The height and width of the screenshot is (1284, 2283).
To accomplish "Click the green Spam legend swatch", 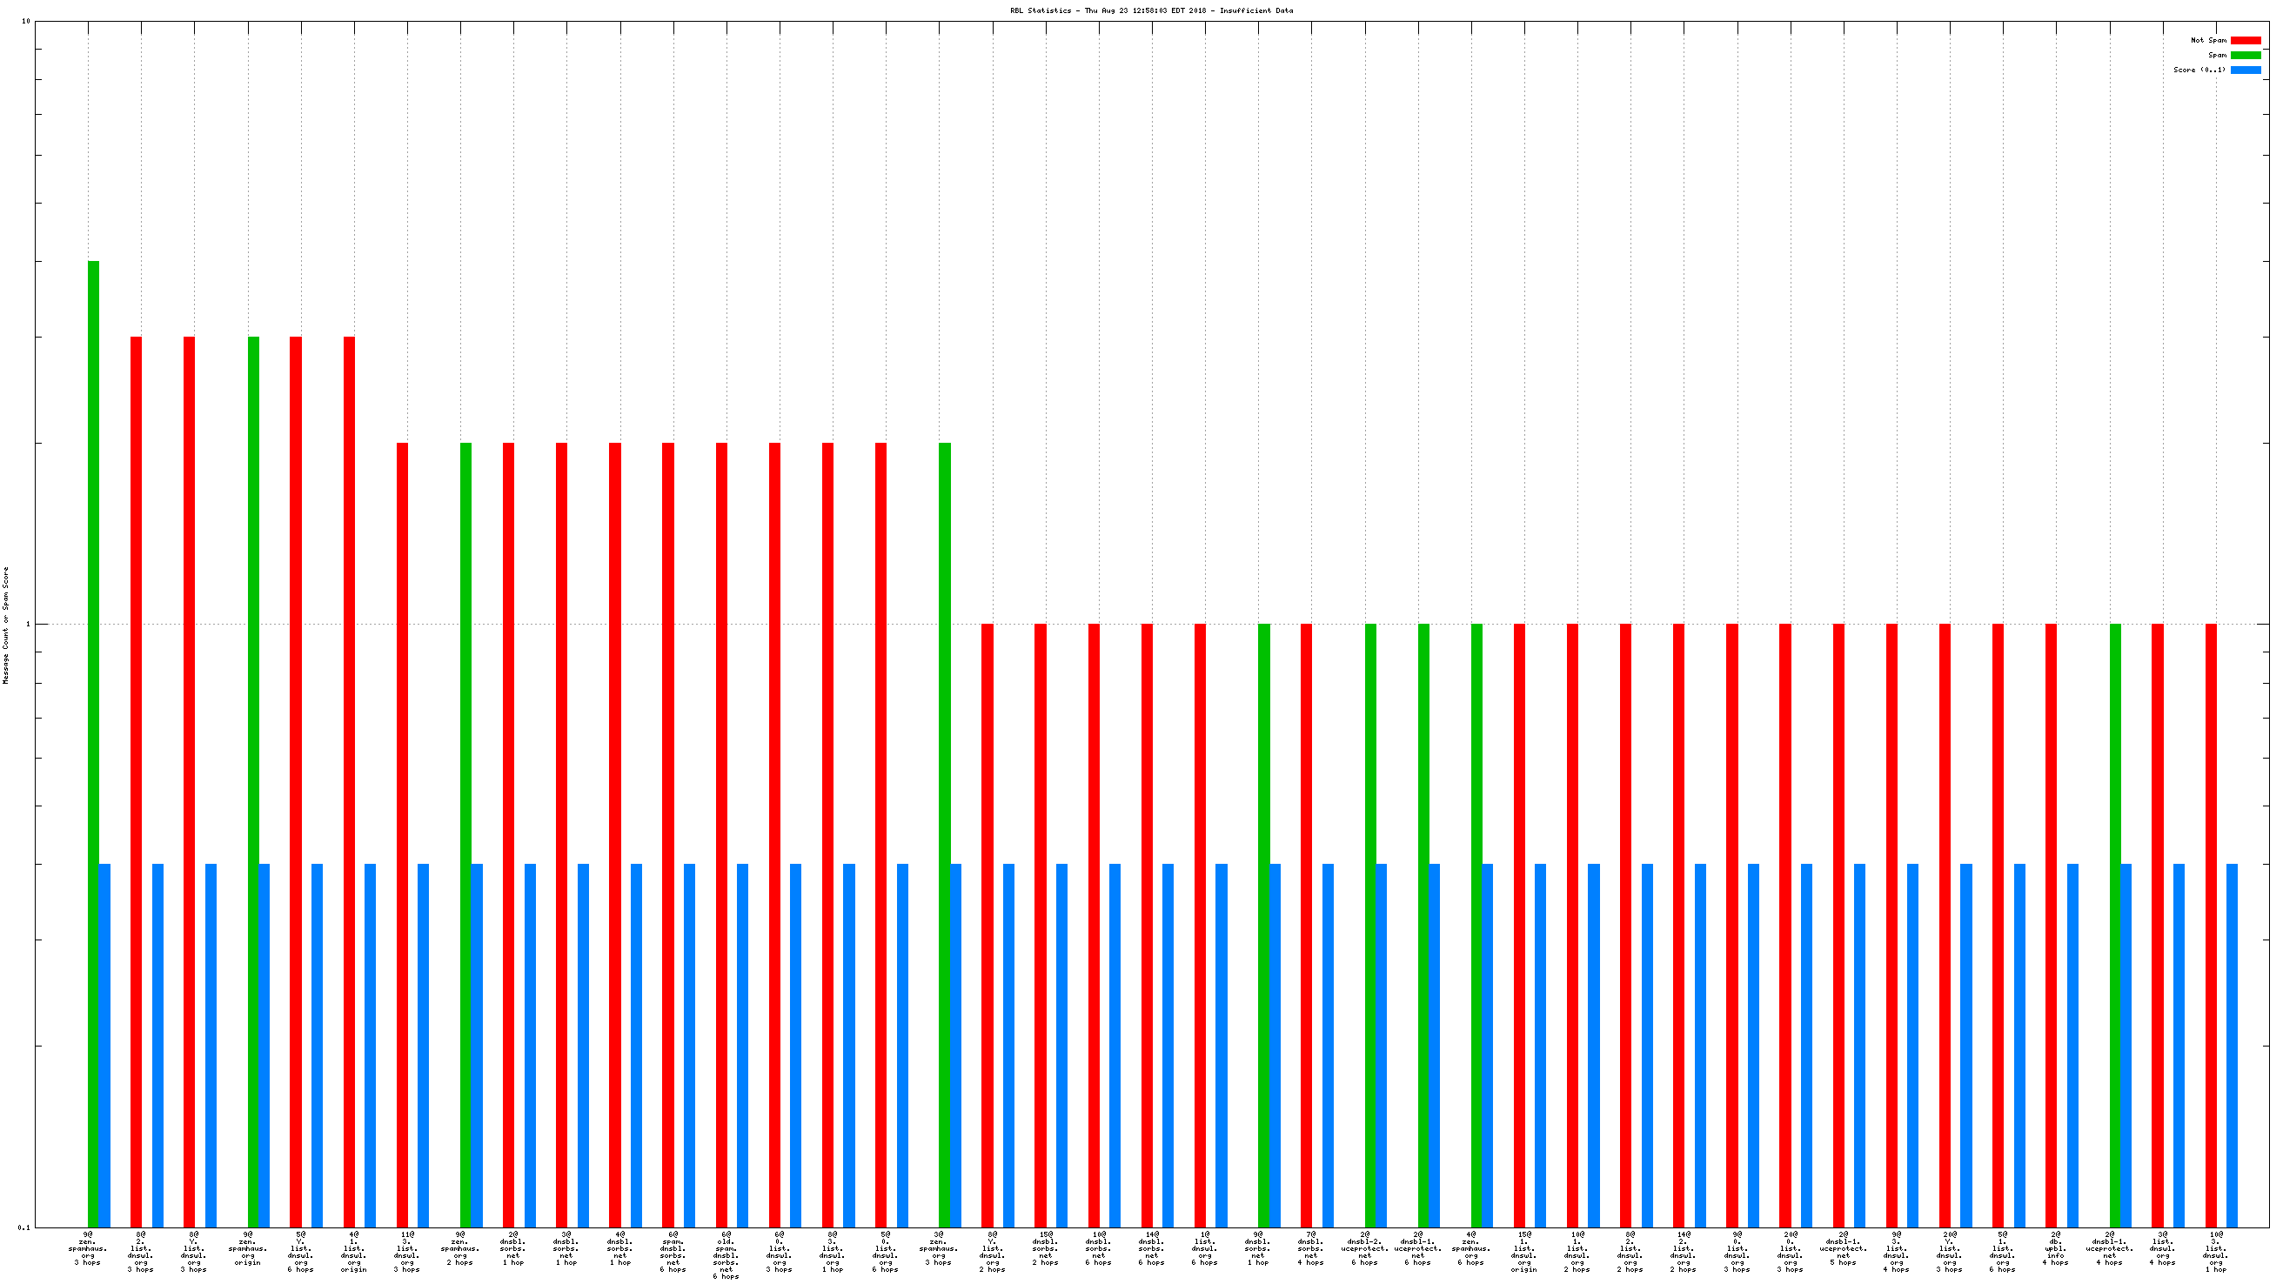I will pyautogui.click(x=2245, y=55).
